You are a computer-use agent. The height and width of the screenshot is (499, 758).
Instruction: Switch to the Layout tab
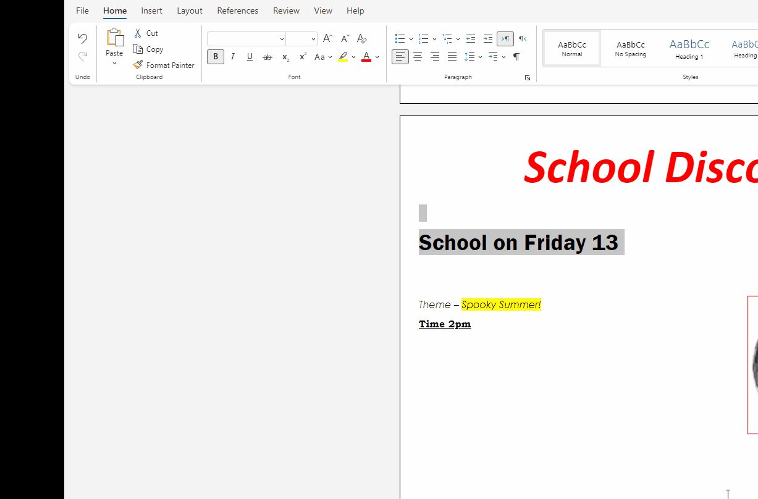pos(189,10)
